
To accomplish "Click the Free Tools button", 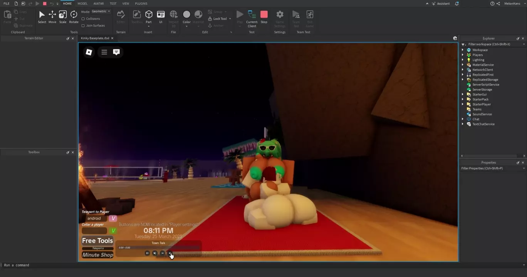I will [x=97, y=241].
